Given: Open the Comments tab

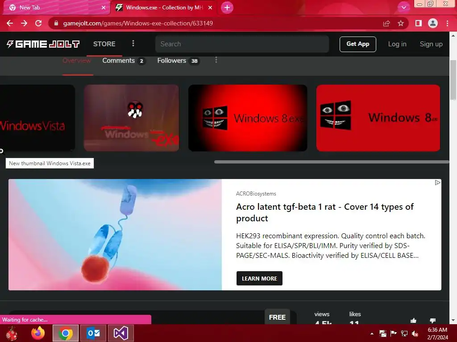Looking at the screenshot, I should click(124, 61).
